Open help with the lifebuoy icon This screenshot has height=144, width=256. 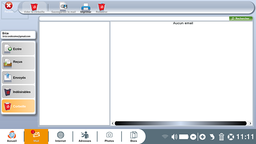231,137
